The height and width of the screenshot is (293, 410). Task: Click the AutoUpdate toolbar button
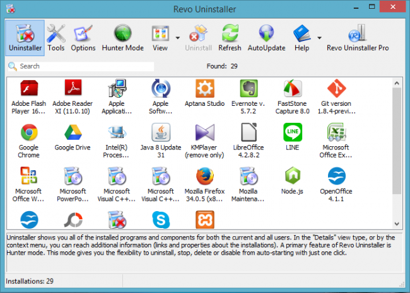coord(266,38)
